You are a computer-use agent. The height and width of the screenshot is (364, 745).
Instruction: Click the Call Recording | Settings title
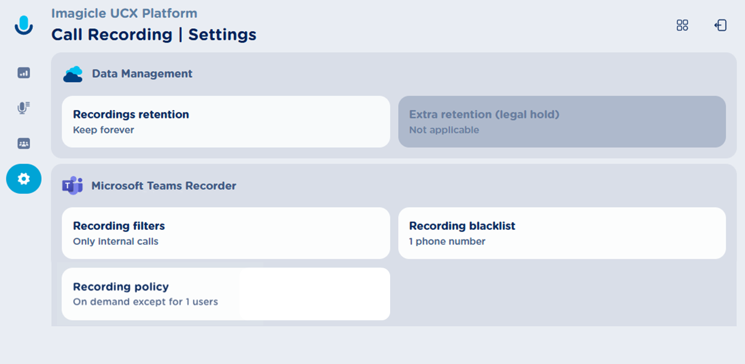pos(154,35)
